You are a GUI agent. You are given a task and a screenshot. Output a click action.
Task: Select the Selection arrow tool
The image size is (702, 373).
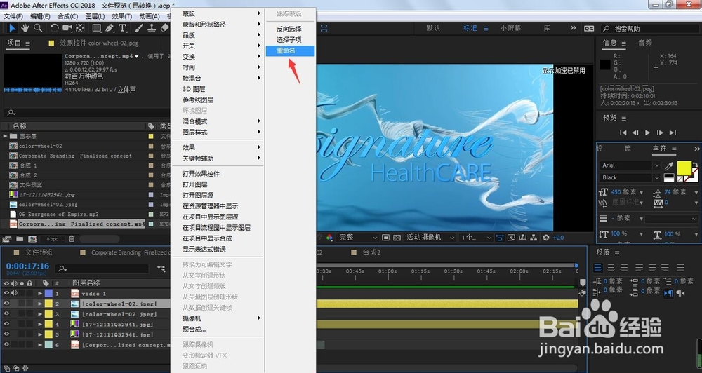(x=12, y=28)
